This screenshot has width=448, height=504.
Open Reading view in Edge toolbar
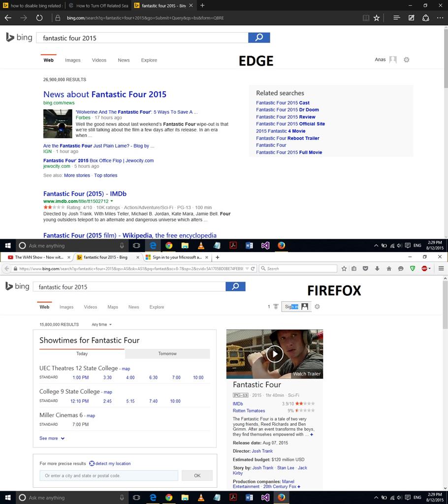(366, 18)
